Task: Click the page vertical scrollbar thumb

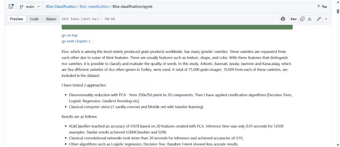Action: (x=338, y=11)
